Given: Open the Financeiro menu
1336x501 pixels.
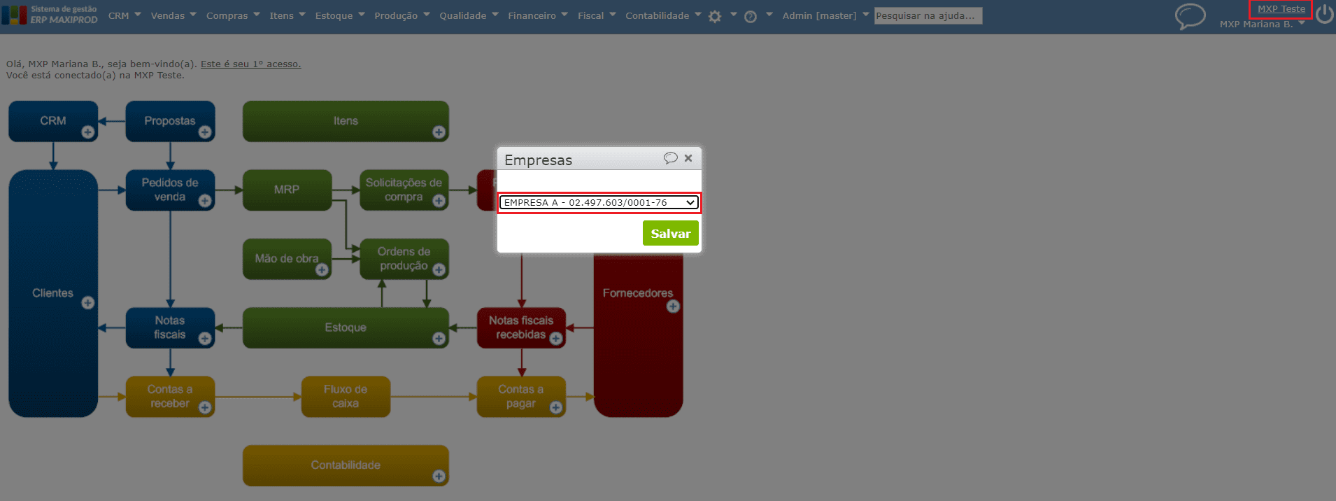Looking at the screenshot, I should (x=538, y=15).
